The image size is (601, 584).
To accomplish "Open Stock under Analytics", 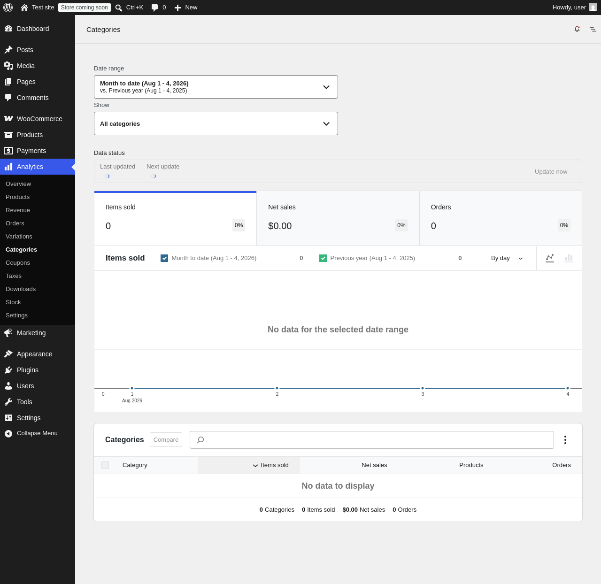I will coord(13,302).
